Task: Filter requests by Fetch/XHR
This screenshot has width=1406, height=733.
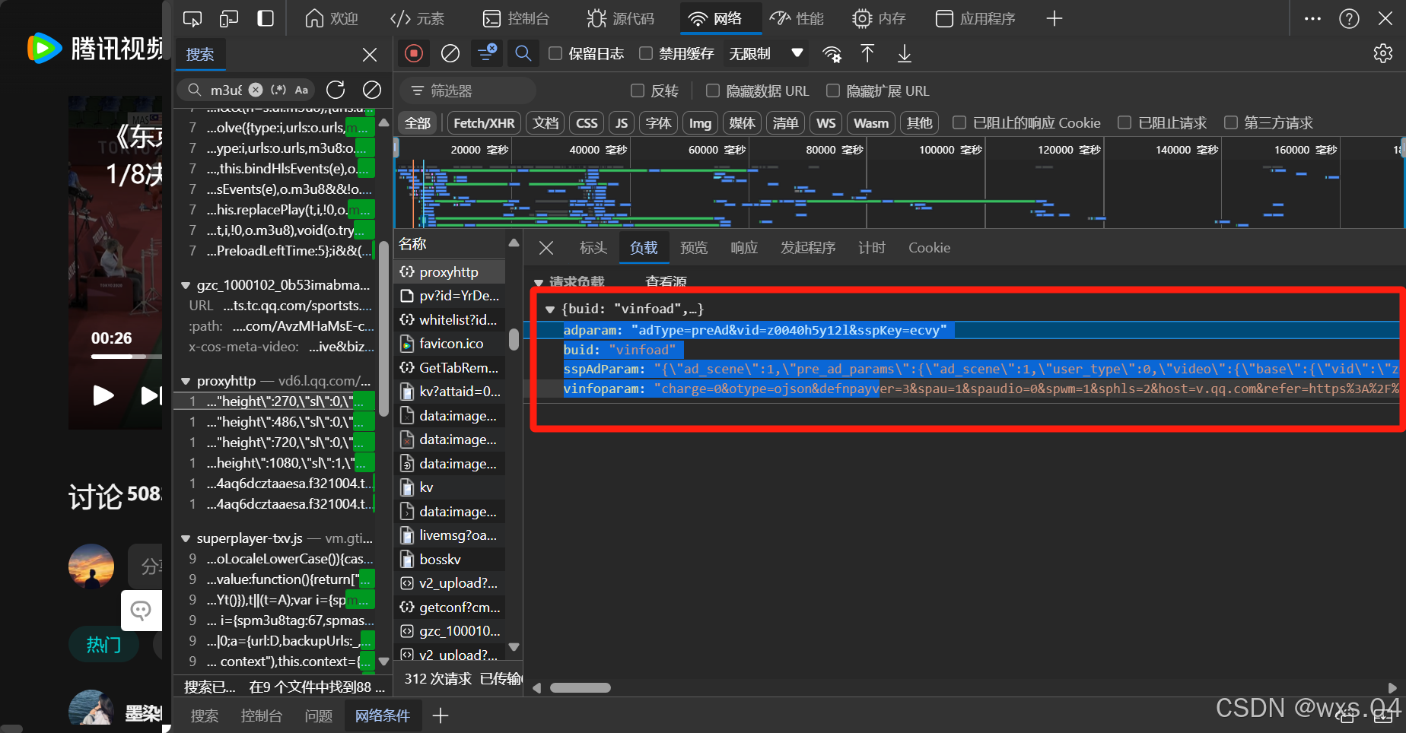Action: [484, 122]
